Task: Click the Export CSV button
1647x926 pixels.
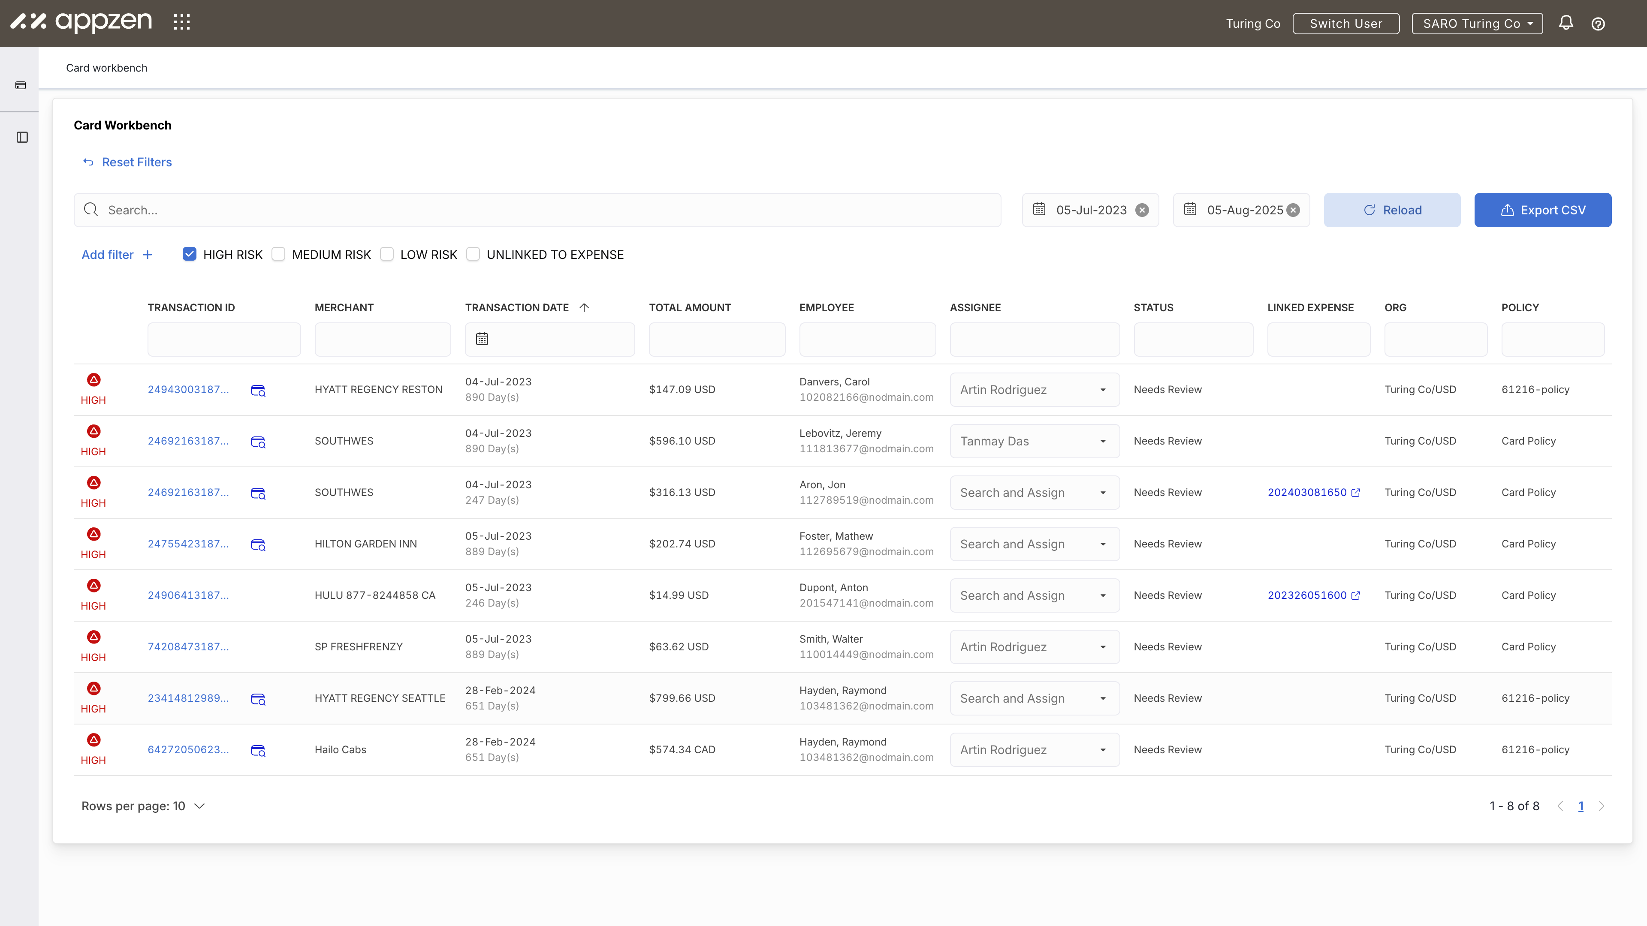Action: [1542, 210]
